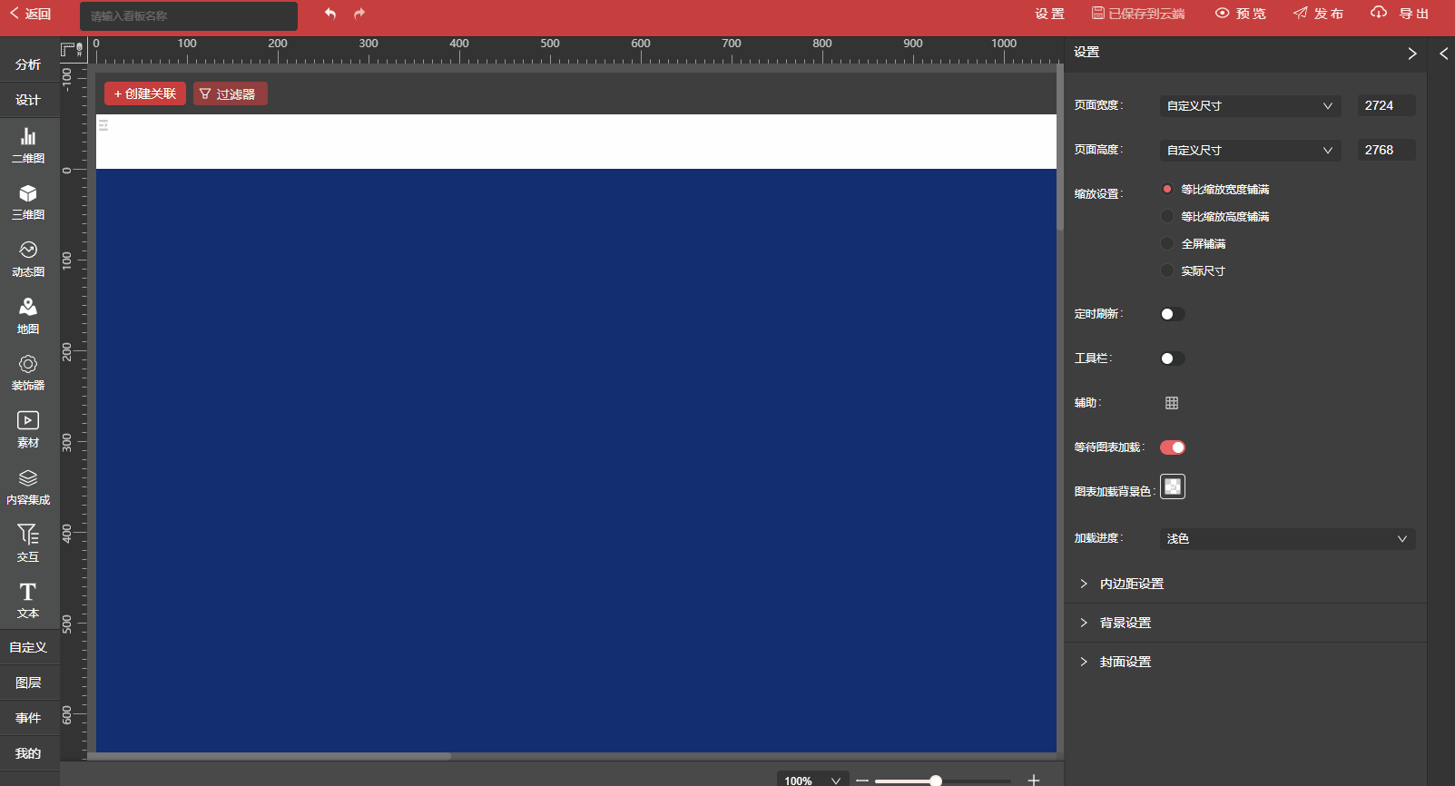Click the undo arrow in top bar
This screenshot has width=1455, height=786.
click(x=330, y=14)
